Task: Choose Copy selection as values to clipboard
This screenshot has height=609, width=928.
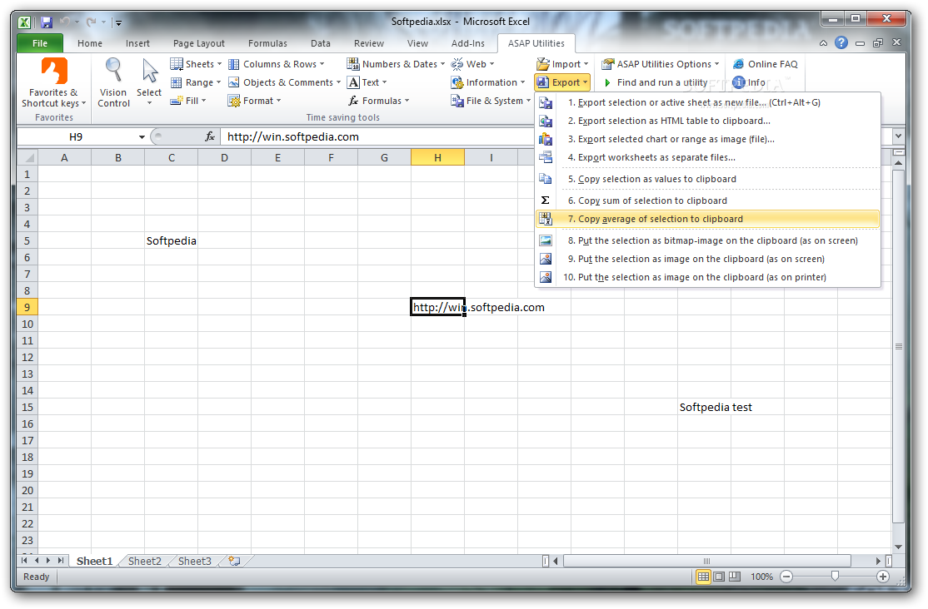Action: pyautogui.click(x=707, y=179)
